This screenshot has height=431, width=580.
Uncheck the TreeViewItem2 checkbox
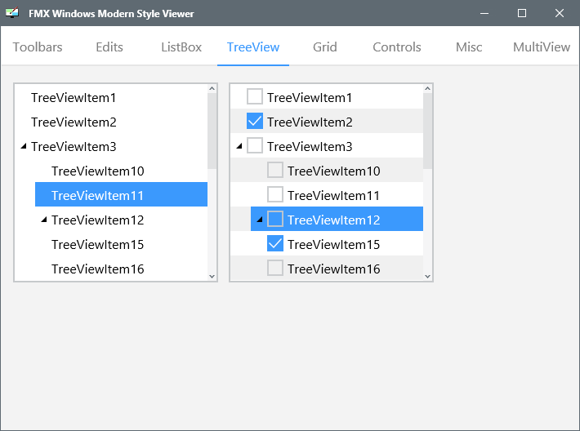point(255,122)
